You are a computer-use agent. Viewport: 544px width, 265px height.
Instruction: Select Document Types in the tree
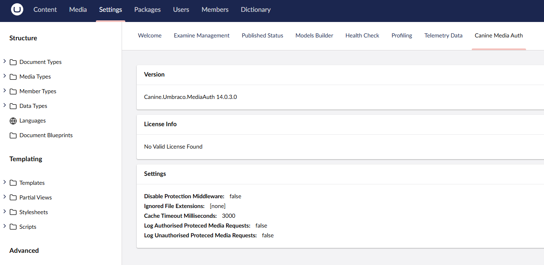(40, 62)
